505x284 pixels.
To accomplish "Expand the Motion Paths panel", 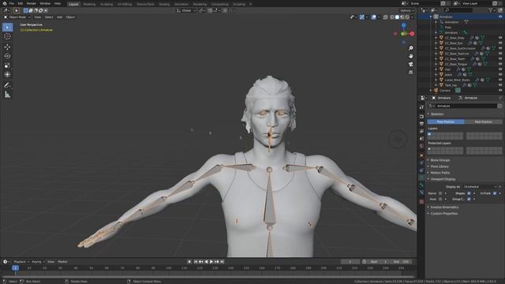I will tap(440, 173).
